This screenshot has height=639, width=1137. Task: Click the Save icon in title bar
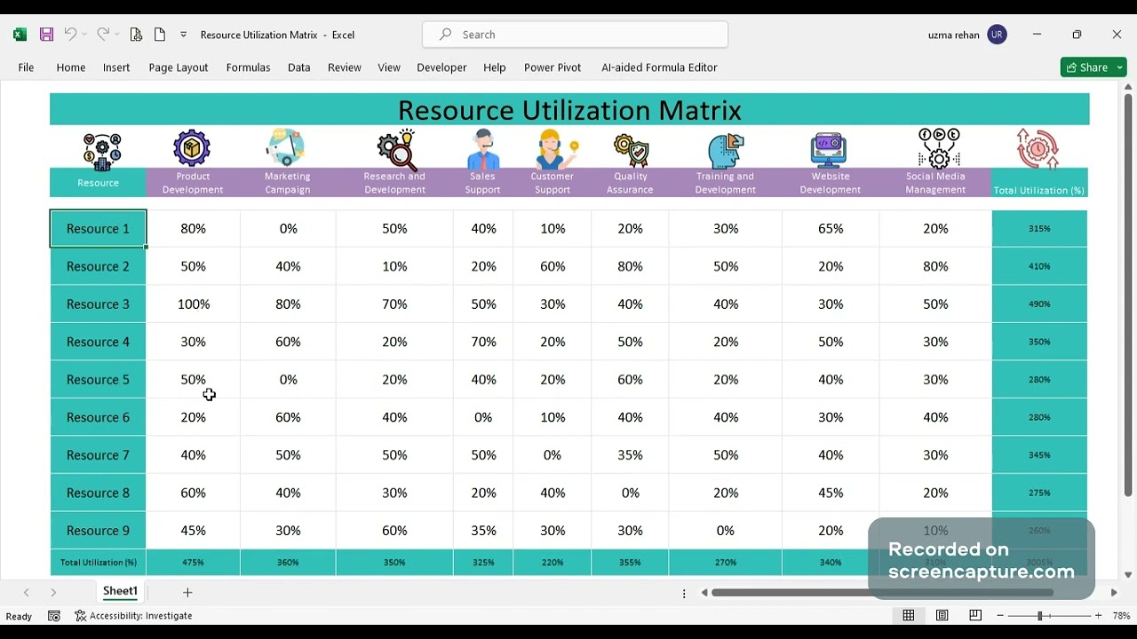46,35
